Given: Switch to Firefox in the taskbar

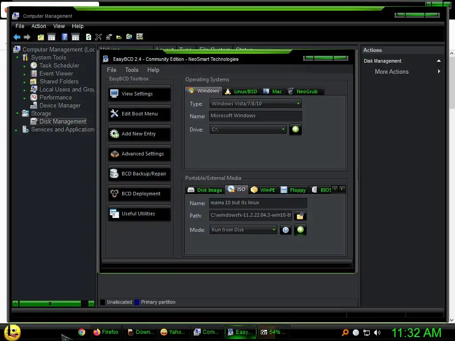Looking at the screenshot, I should [106, 332].
